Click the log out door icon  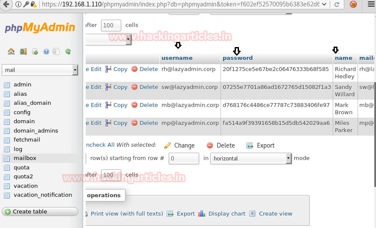click(x=23, y=51)
